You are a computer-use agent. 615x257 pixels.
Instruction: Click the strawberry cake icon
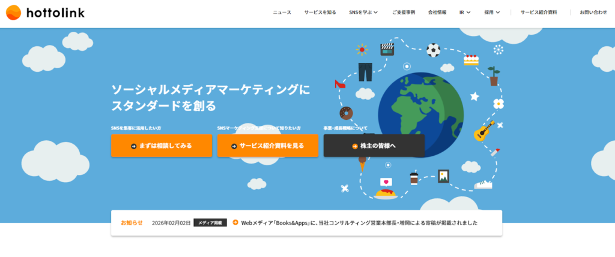click(471, 59)
